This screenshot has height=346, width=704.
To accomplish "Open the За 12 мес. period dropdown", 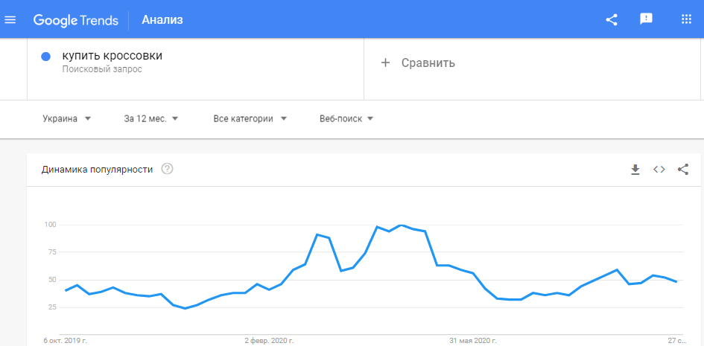I will [x=151, y=119].
